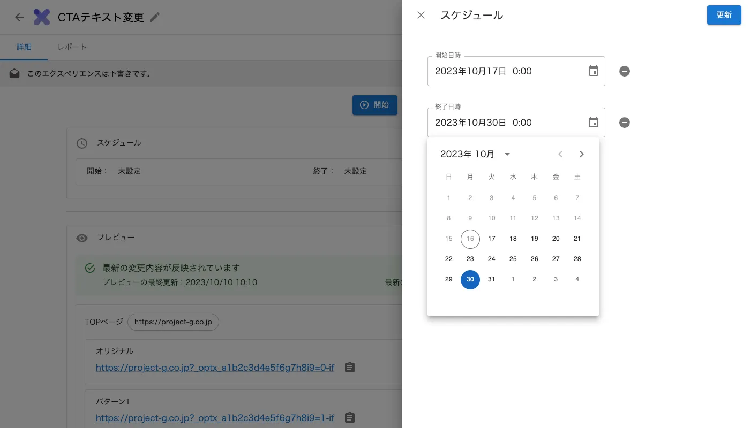Screen dimensions: 750x428
Task: Go to next month in calendar
Action: pos(582,154)
